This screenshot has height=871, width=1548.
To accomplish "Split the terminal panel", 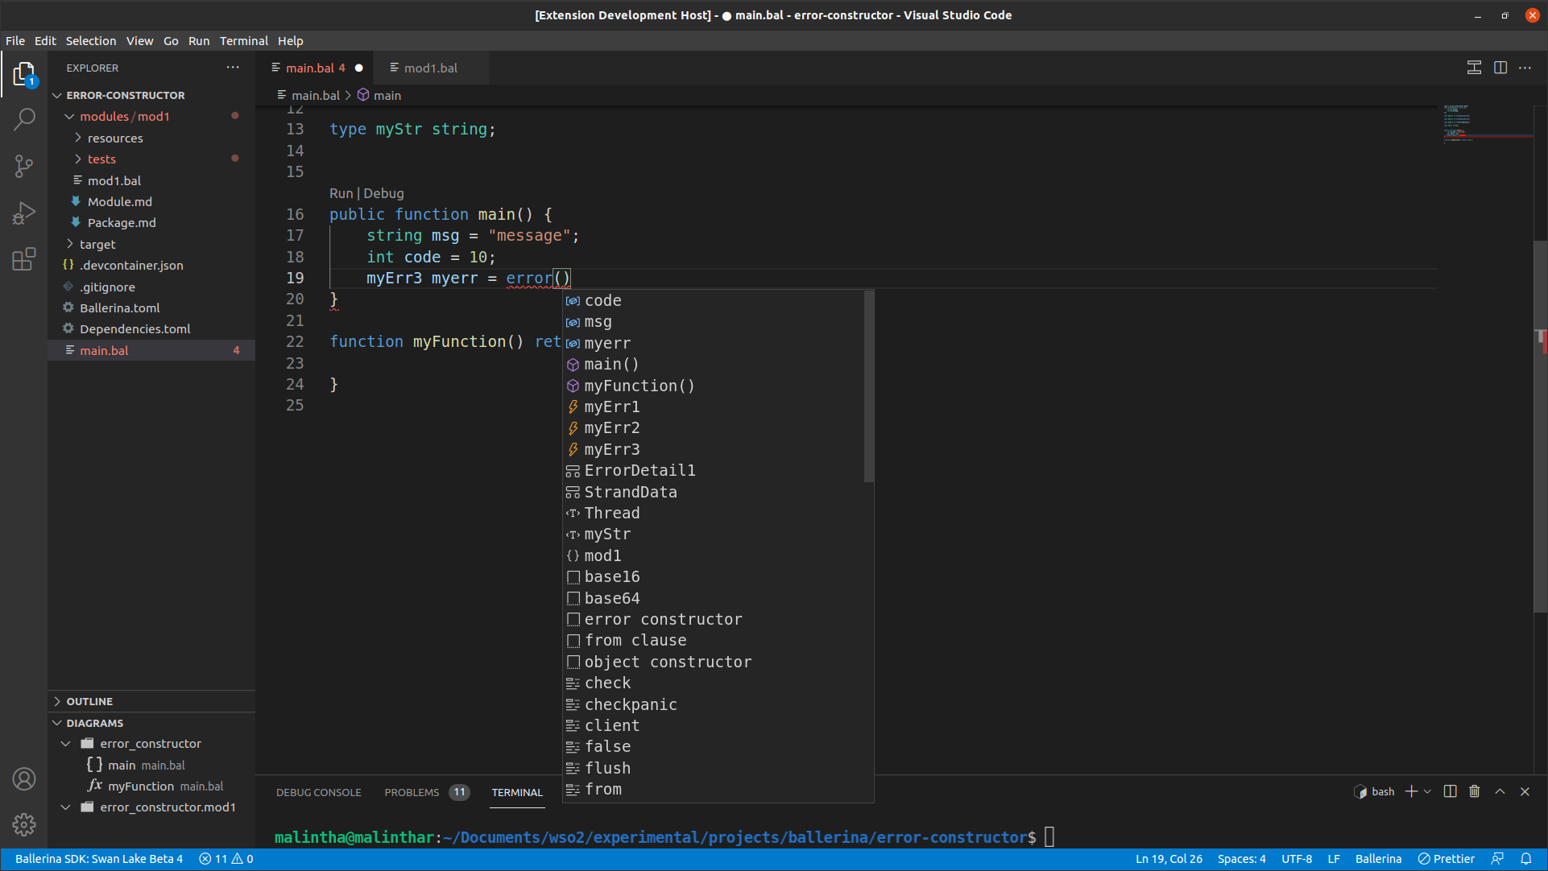I will (x=1450, y=791).
